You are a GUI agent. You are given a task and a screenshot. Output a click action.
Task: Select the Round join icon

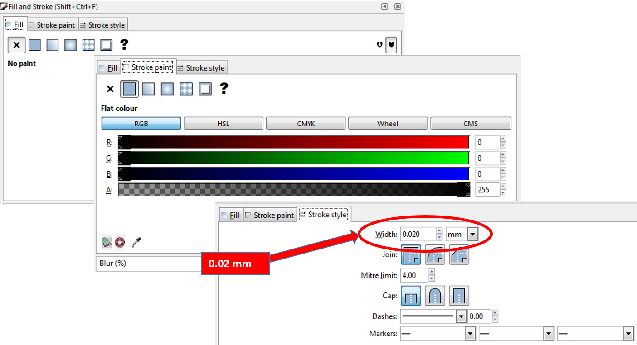(x=435, y=254)
